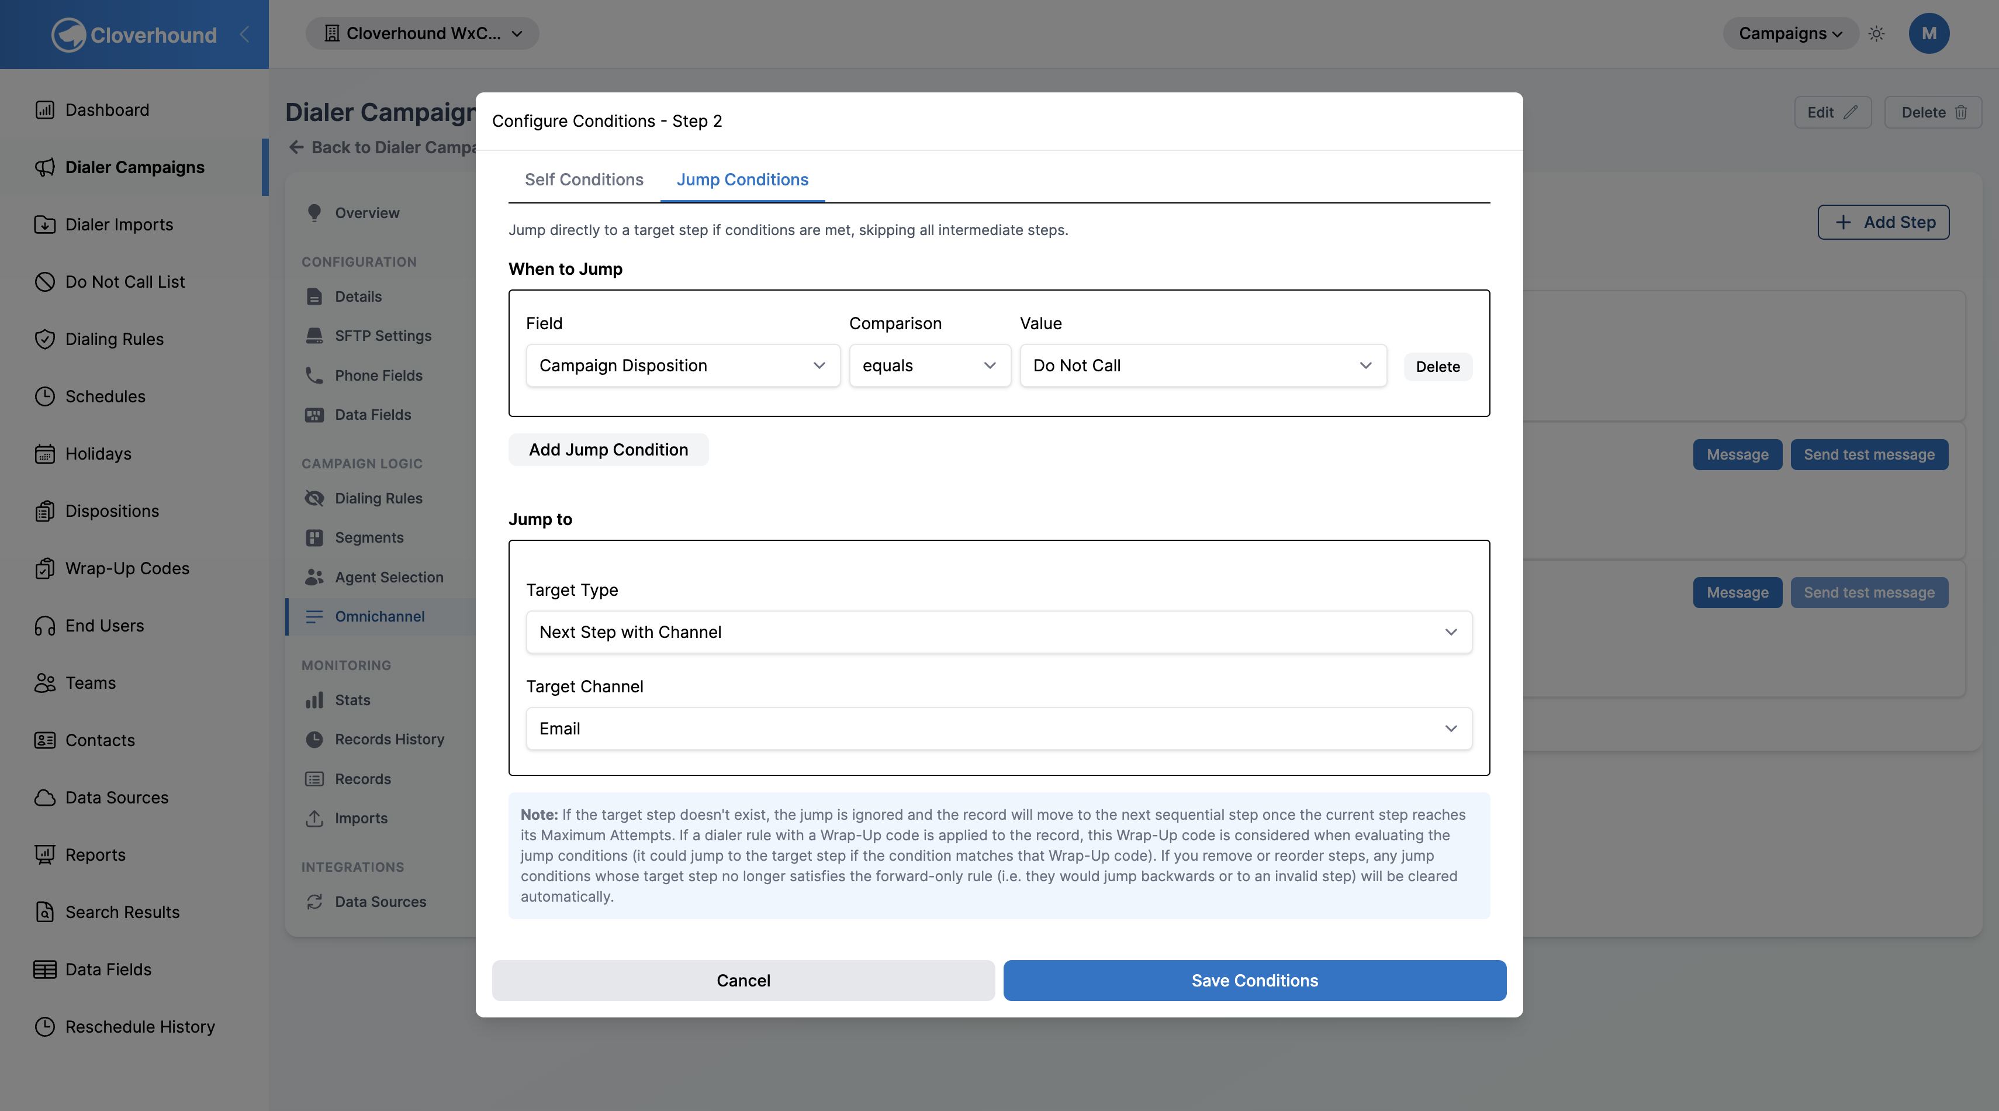Click the Imports upload icon
1999x1111 pixels.
(314, 818)
